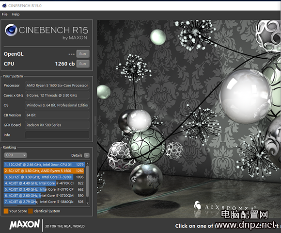The width and height of the screenshot is (281, 233).
Task: Run the OpenGL benchmark
Action: pyautogui.click(x=83, y=54)
